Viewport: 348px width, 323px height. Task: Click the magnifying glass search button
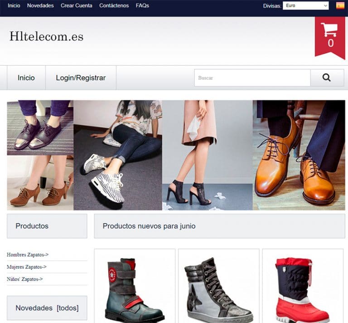pos(327,78)
